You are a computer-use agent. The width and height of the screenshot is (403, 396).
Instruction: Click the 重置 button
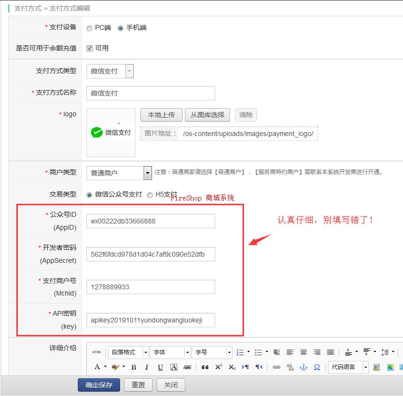pyautogui.click(x=138, y=385)
